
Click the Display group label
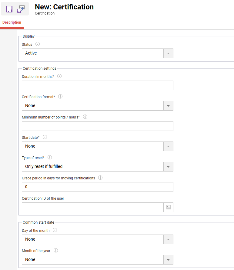click(28, 36)
